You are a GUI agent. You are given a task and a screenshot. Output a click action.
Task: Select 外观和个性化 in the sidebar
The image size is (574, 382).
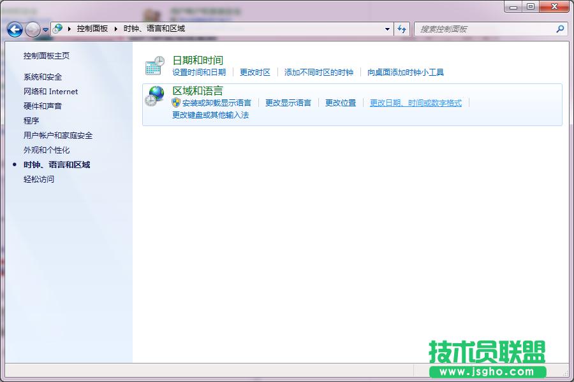[x=47, y=150]
